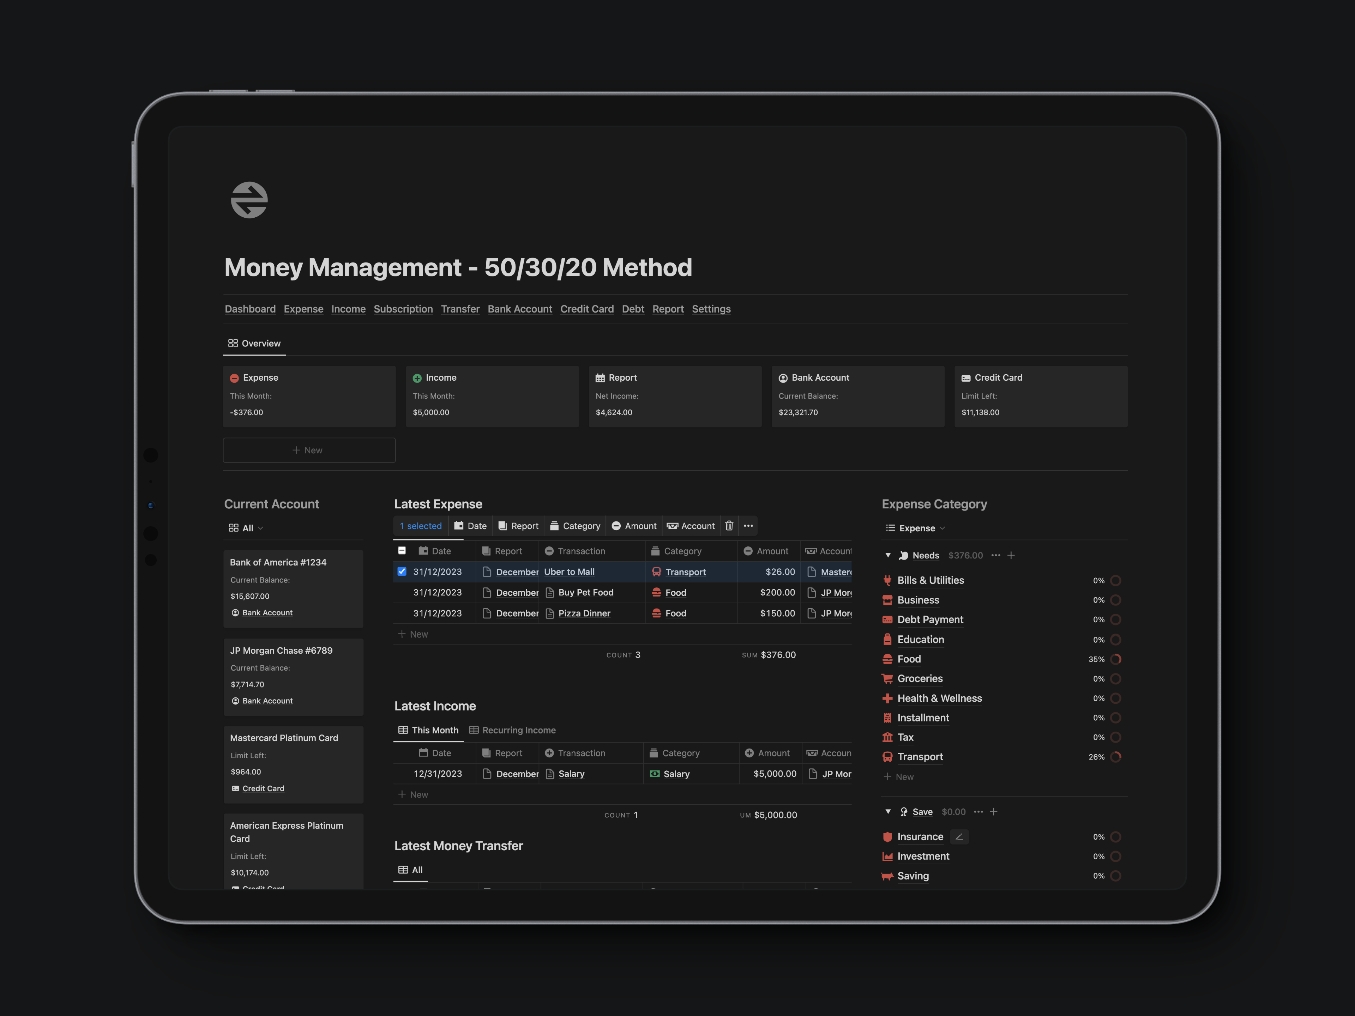The width and height of the screenshot is (1355, 1016).
Task: Open the ellipsis menu next to Save group
Action: click(978, 811)
